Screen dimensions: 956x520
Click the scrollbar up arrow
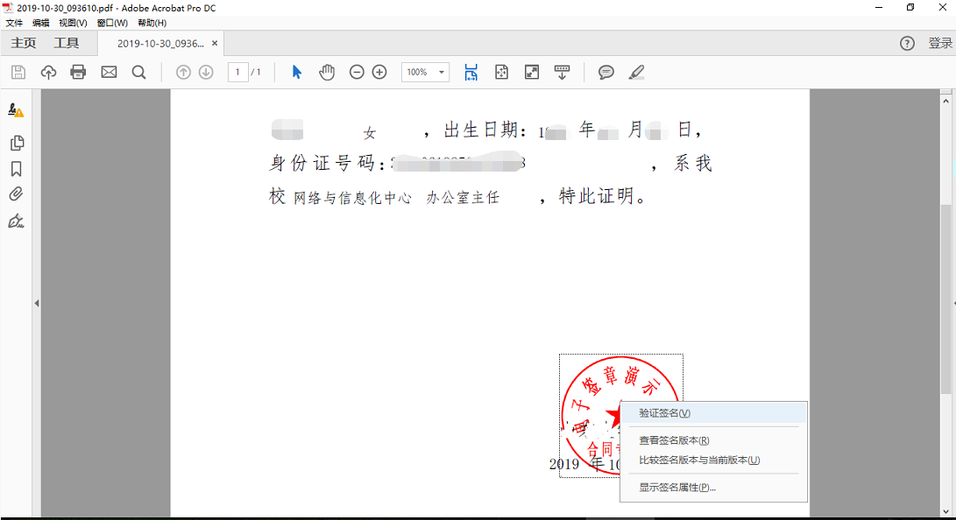(945, 101)
